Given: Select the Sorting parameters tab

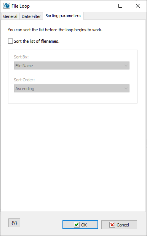Looking at the screenshot, I should pyautogui.click(x=63, y=16).
